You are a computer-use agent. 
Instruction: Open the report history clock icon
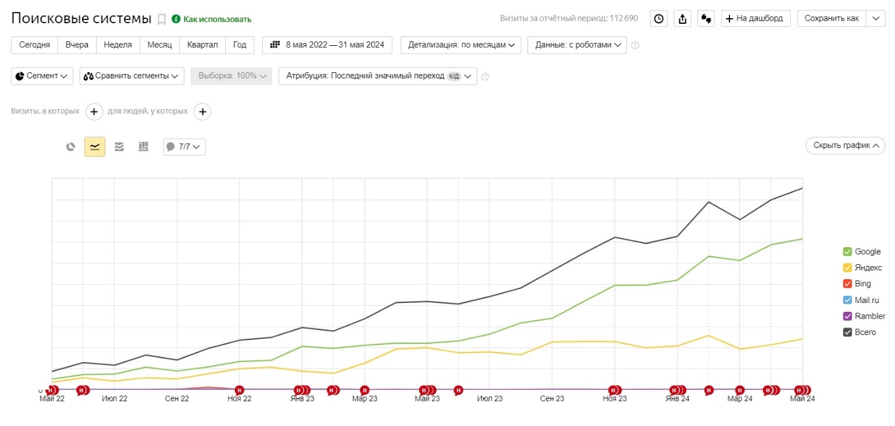(658, 19)
